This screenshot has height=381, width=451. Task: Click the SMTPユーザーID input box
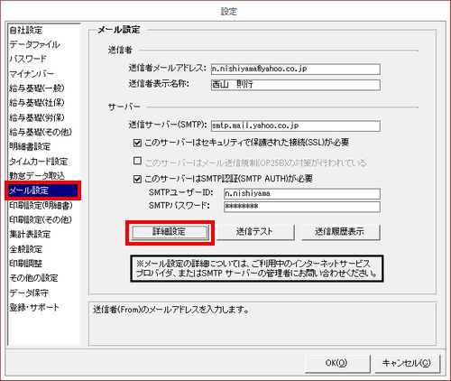(302, 193)
